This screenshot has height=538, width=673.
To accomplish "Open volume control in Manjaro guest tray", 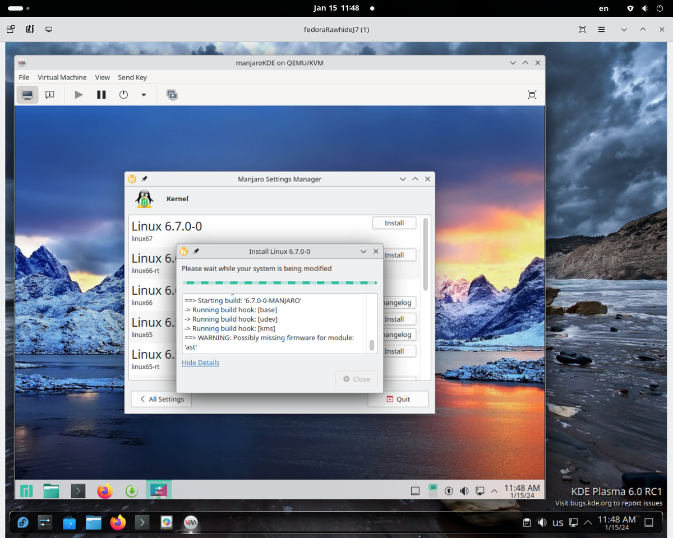I will 464,491.
